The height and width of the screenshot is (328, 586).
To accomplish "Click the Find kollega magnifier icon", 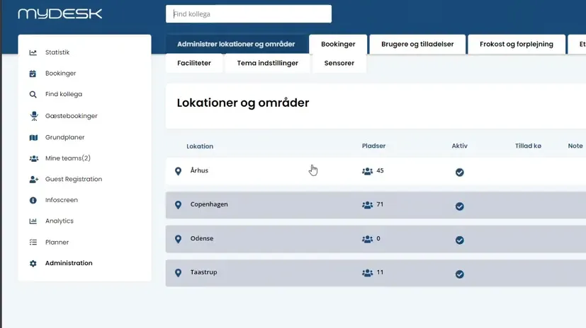I will point(33,94).
